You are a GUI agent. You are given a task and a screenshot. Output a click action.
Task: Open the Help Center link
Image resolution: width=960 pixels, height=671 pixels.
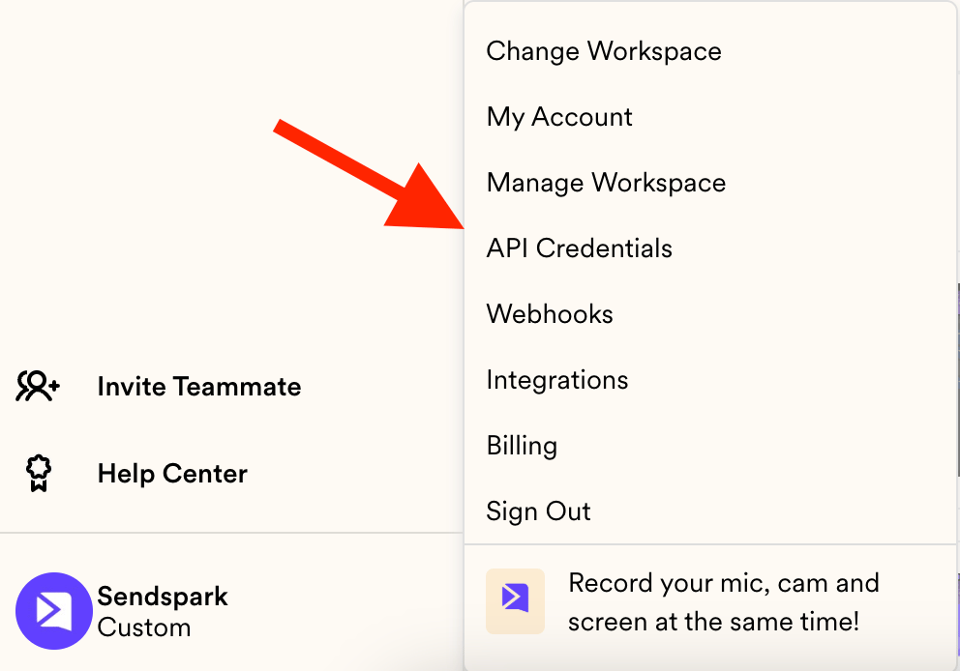click(172, 474)
